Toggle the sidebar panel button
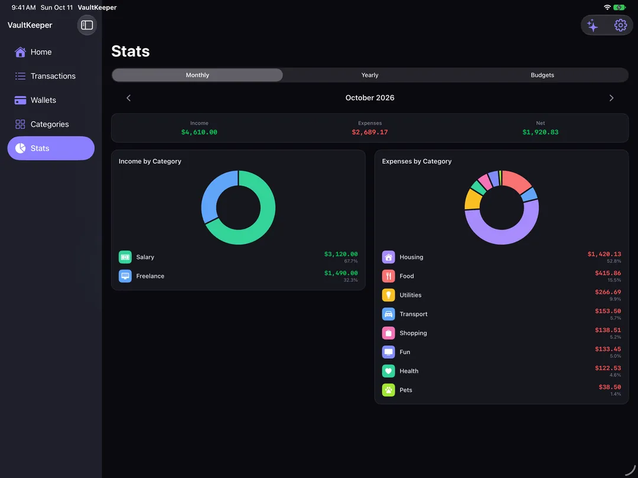Image resolution: width=638 pixels, height=478 pixels. tap(87, 25)
